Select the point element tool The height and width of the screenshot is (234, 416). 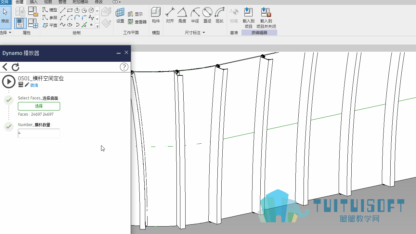click(x=91, y=25)
